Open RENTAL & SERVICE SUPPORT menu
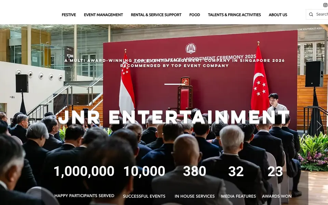Viewport: 328px width, 205px height. 156,15
